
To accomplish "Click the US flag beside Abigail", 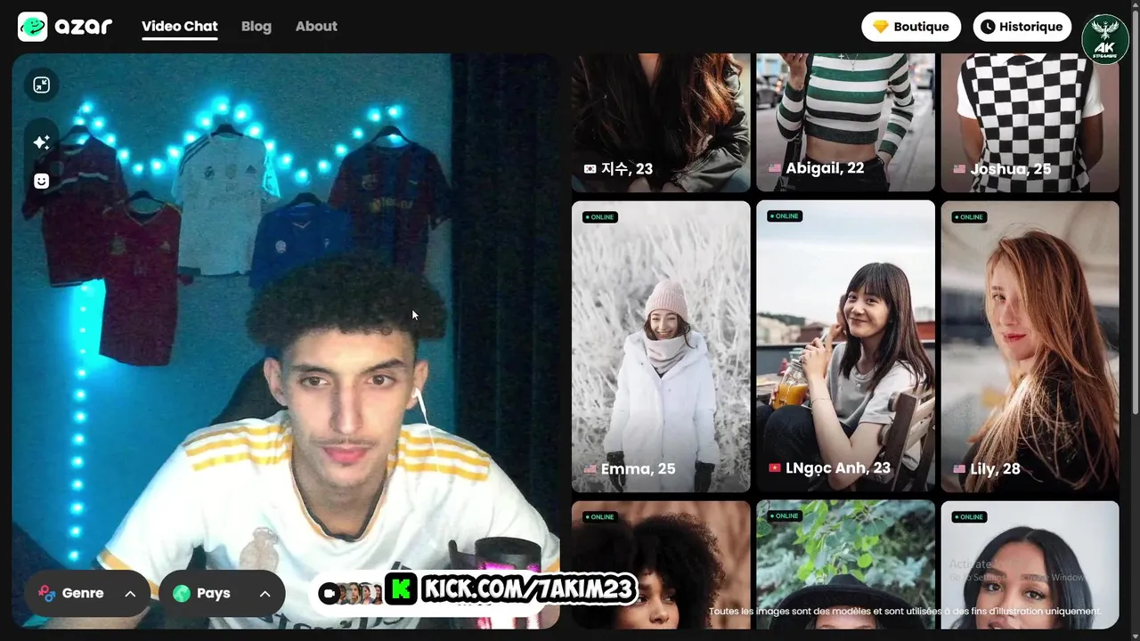I will coord(775,168).
